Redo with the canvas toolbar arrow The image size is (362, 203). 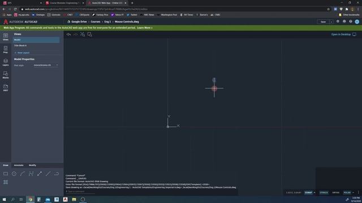click(x=75, y=34)
